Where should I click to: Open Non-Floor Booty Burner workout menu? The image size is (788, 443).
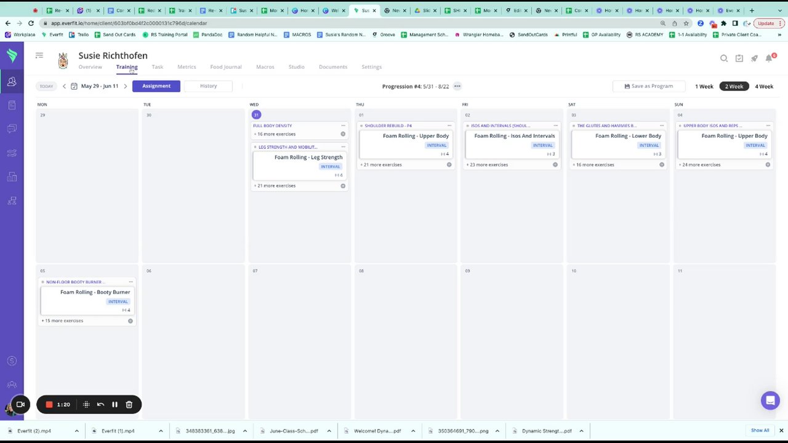[130, 282]
